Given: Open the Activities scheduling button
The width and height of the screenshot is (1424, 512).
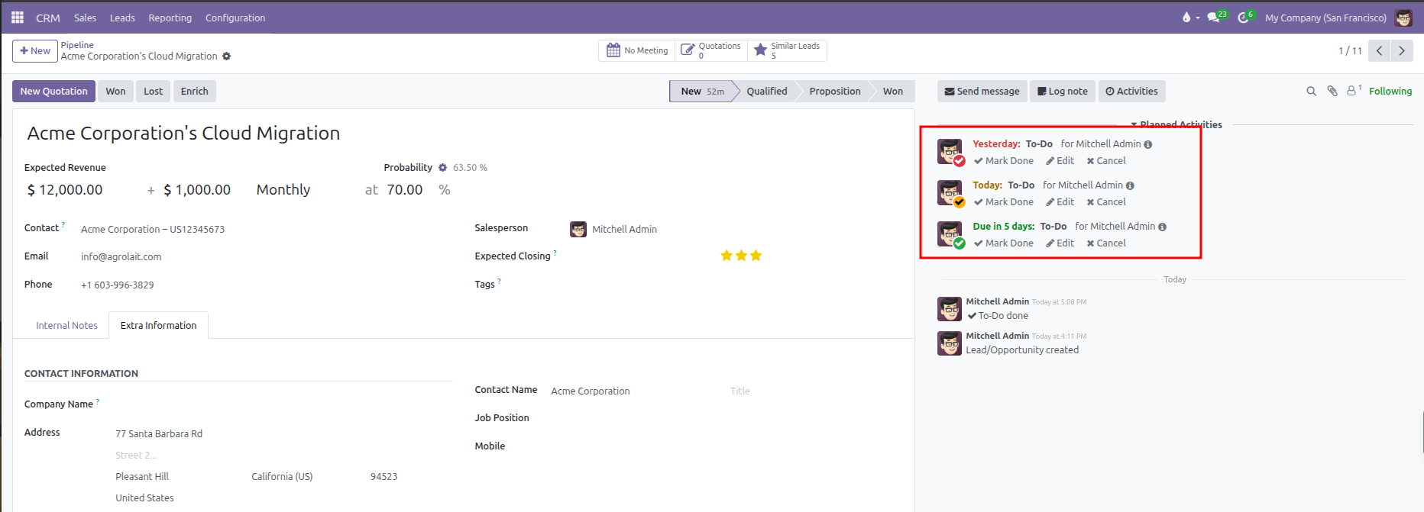Looking at the screenshot, I should [1131, 91].
